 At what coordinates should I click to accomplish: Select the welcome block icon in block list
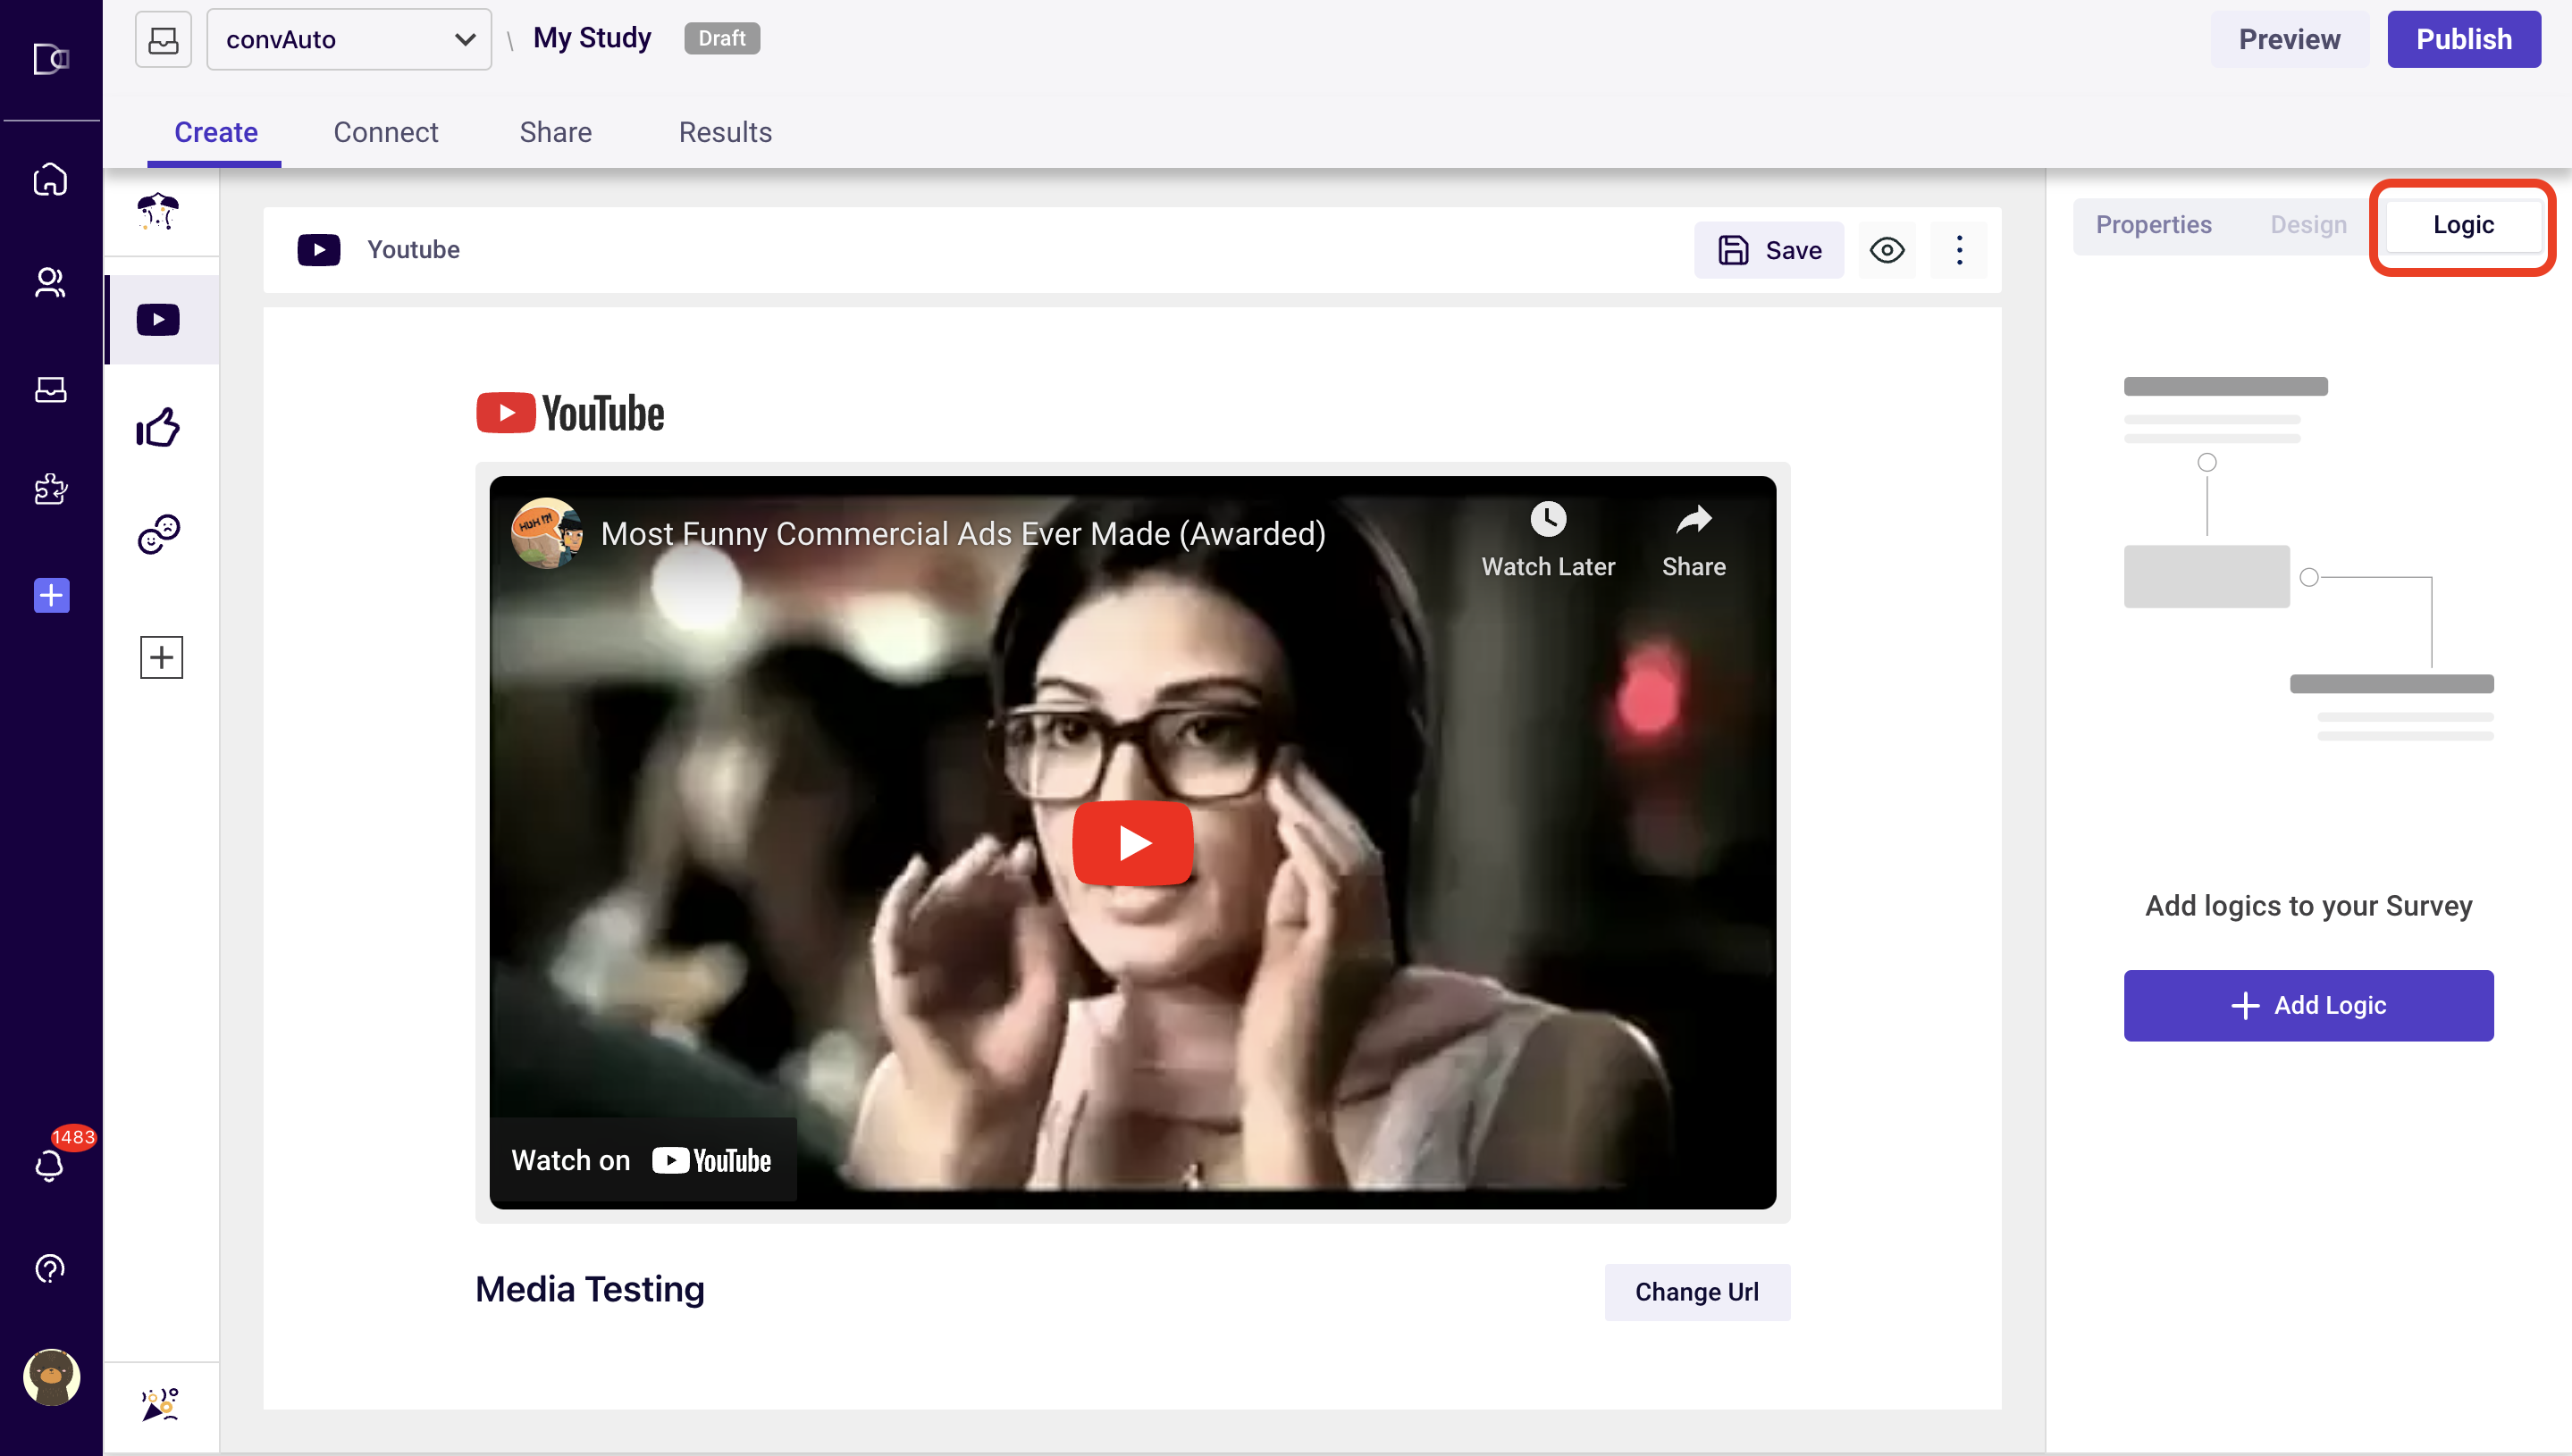[x=158, y=212]
